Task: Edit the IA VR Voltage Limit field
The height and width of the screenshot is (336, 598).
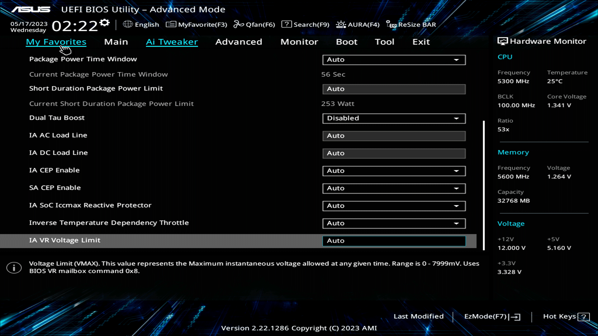Action: (x=394, y=240)
